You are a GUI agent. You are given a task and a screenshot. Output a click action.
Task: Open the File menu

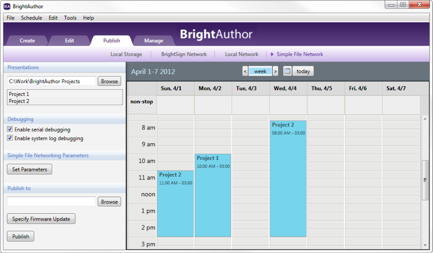(x=11, y=18)
